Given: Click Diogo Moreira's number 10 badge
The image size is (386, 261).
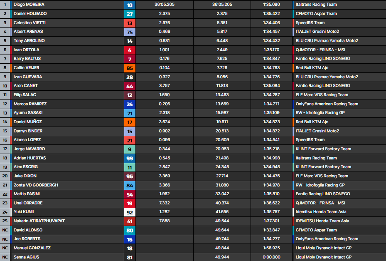Looking at the screenshot, I should coord(130,5).
